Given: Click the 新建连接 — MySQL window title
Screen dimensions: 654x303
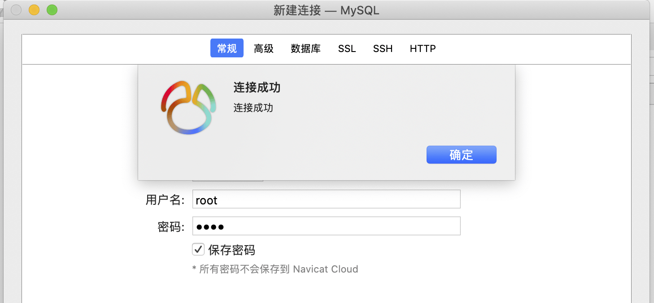Looking at the screenshot, I should coord(327,10).
